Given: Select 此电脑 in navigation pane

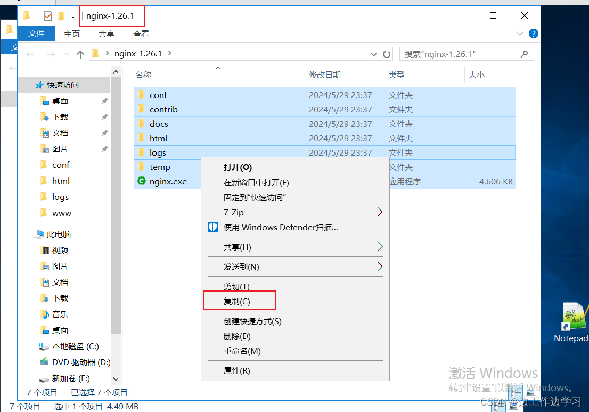Looking at the screenshot, I should [x=59, y=234].
